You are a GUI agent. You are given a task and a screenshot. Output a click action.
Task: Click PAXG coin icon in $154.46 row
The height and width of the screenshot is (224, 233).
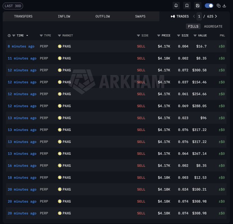(x=60, y=82)
